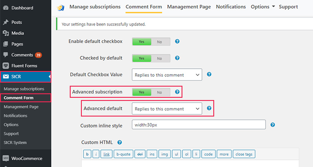This screenshot has height=167, width=313.
Task: Open Comment Form in sidebar submenu
Action: coord(19,98)
